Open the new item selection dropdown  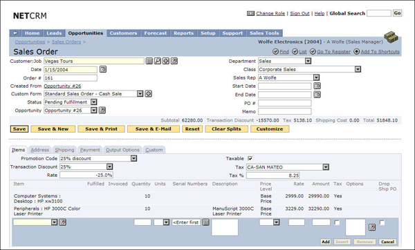(54, 222)
